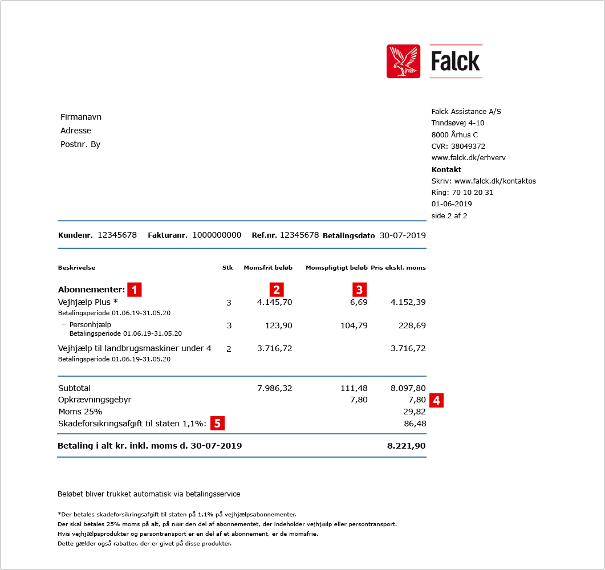Click the quantity 3 for Personhjælp
Viewport: 605px width, 570px height.
pyautogui.click(x=229, y=325)
